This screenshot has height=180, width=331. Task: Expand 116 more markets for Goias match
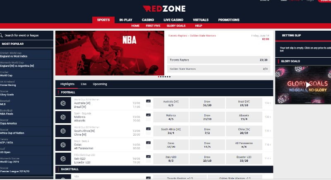click(268, 144)
